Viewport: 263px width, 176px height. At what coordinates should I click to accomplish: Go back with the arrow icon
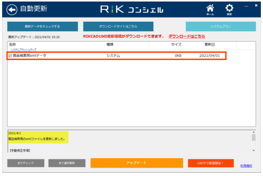[x=12, y=10]
